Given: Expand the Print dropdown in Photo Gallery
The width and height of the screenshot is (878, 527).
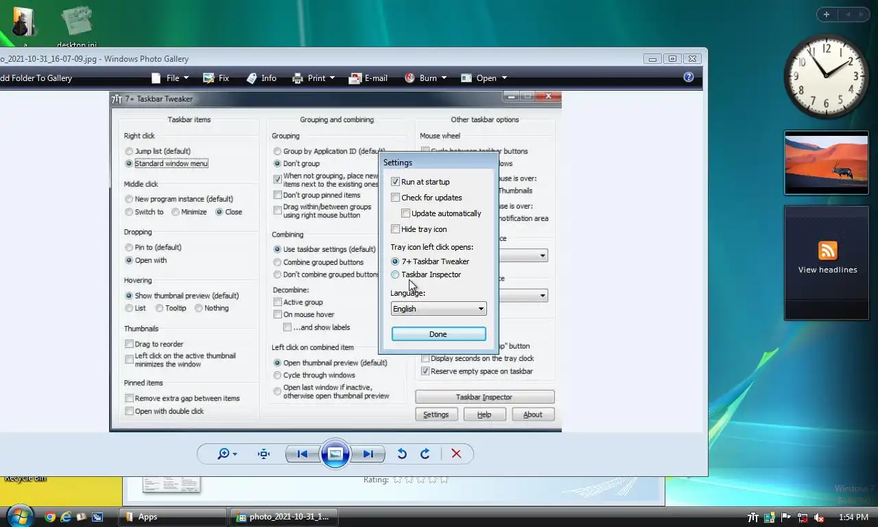Looking at the screenshot, I should [x=313, y=78].
